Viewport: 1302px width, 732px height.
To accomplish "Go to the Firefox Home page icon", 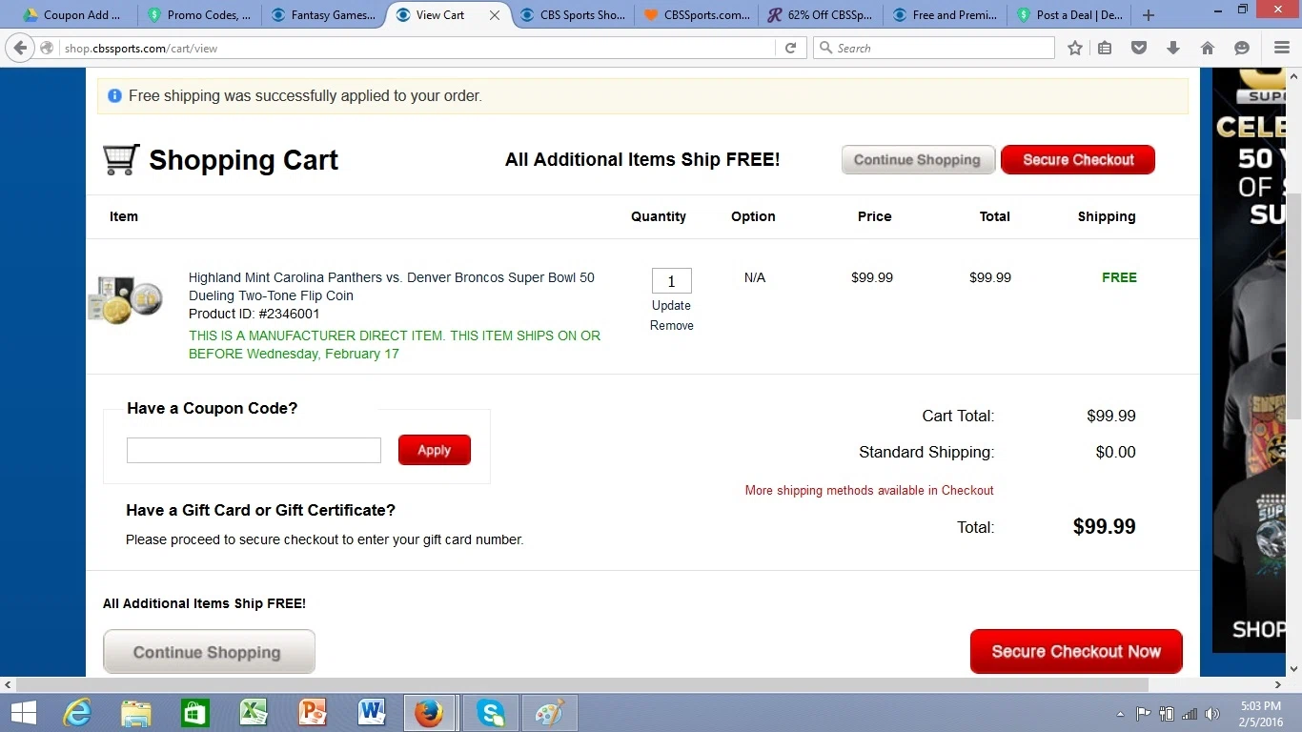I will click(x=1208, y=48).
